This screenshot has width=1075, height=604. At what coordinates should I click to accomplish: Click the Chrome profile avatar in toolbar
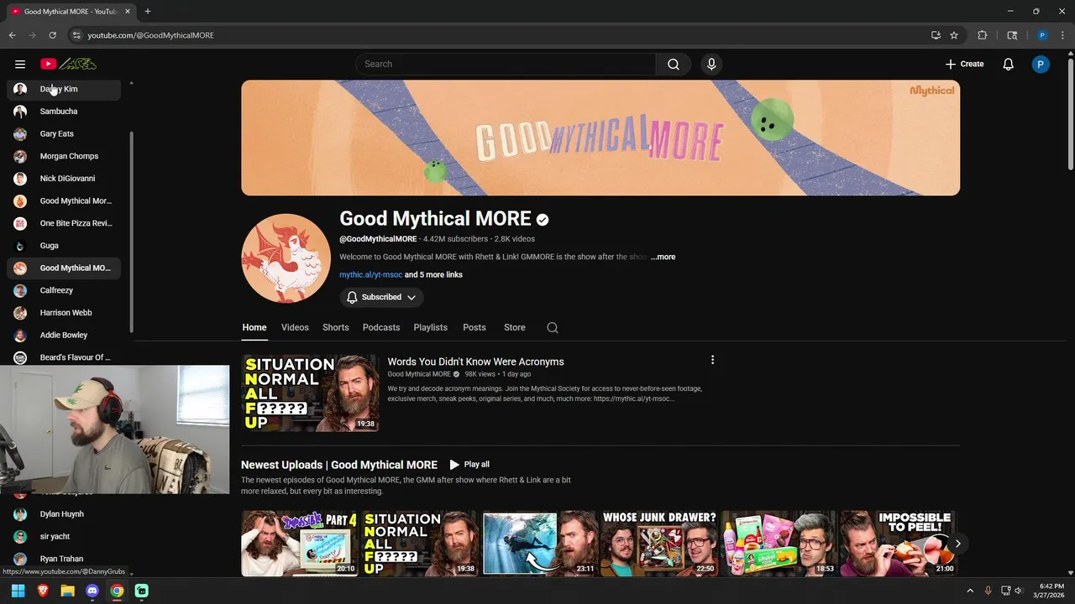pos(1042,35)
